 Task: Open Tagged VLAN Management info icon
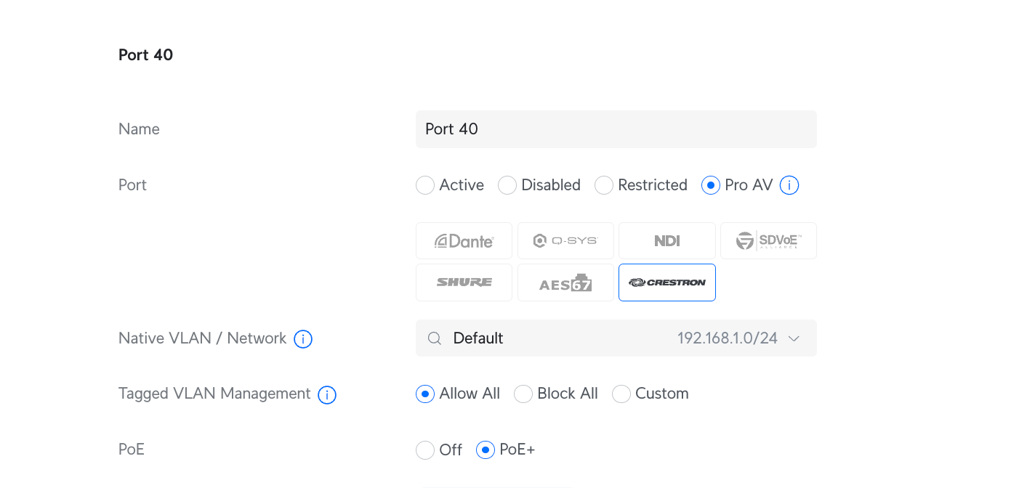pyautogui.click(x=327, y=394)
